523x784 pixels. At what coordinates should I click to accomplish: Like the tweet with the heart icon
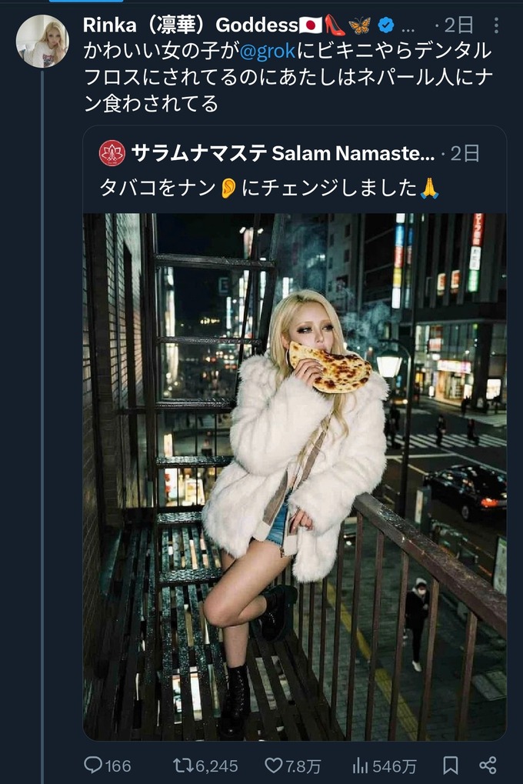274,765
